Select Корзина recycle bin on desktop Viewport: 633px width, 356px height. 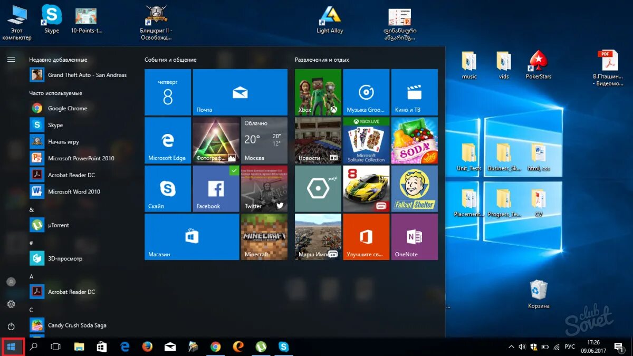[539, 294]
